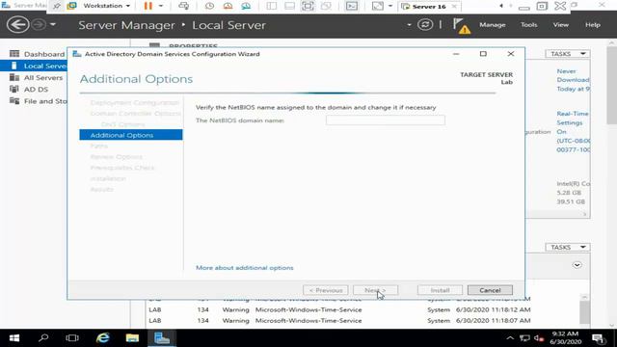Screen dimensions: 617x347
Task: Click the VMware Workstation logo icon
Action: (x=71, y=6)
